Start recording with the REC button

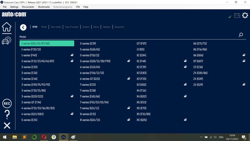(x=7, y=103)
